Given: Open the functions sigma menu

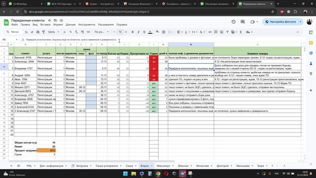Looking at the screenshot, I should point(240,32).
